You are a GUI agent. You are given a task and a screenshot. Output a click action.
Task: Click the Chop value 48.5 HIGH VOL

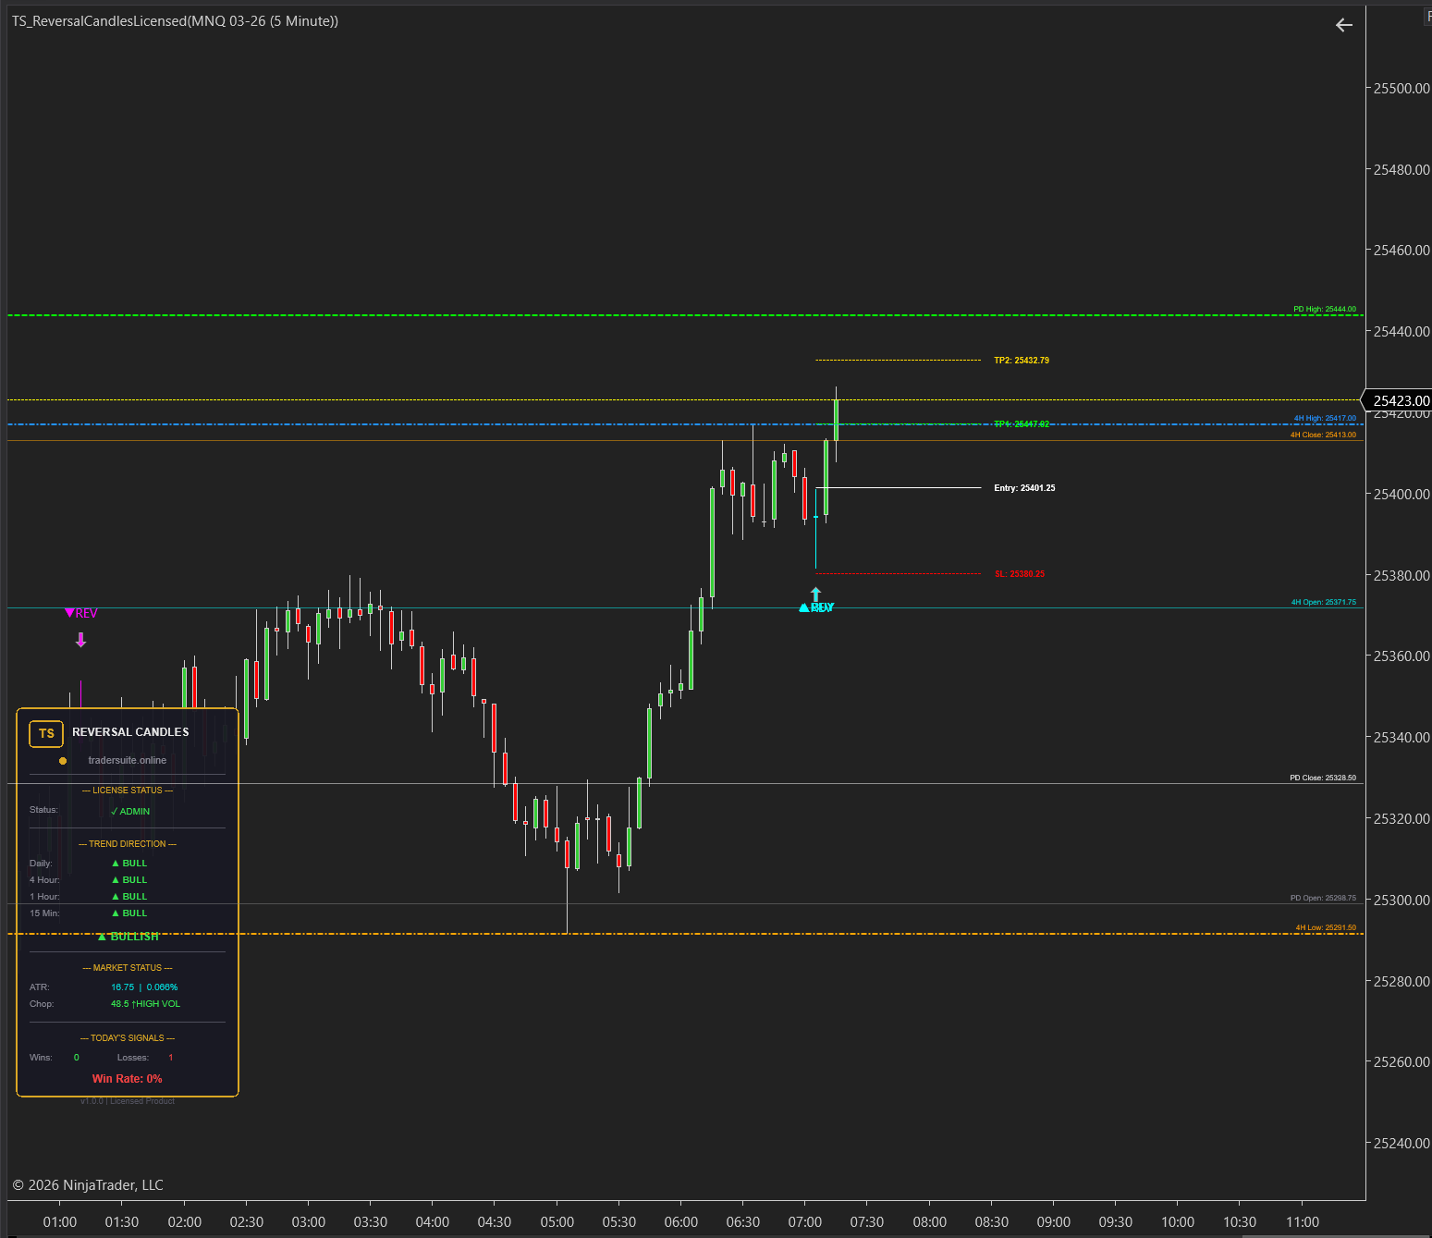(146, 1004)
